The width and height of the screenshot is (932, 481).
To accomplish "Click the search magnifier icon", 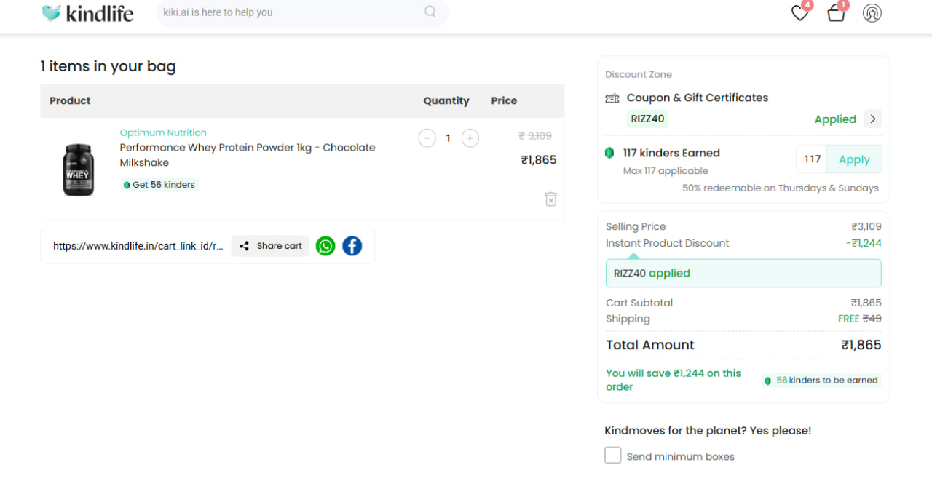I will click(430, 12).
